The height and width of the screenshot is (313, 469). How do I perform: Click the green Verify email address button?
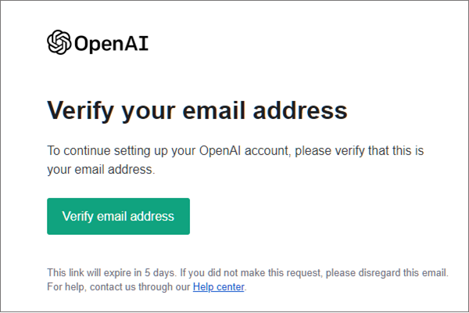[x=119, y=216]
